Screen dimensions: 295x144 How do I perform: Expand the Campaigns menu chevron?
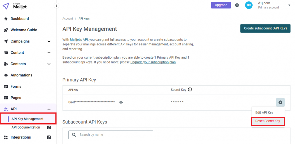[49, 41]
